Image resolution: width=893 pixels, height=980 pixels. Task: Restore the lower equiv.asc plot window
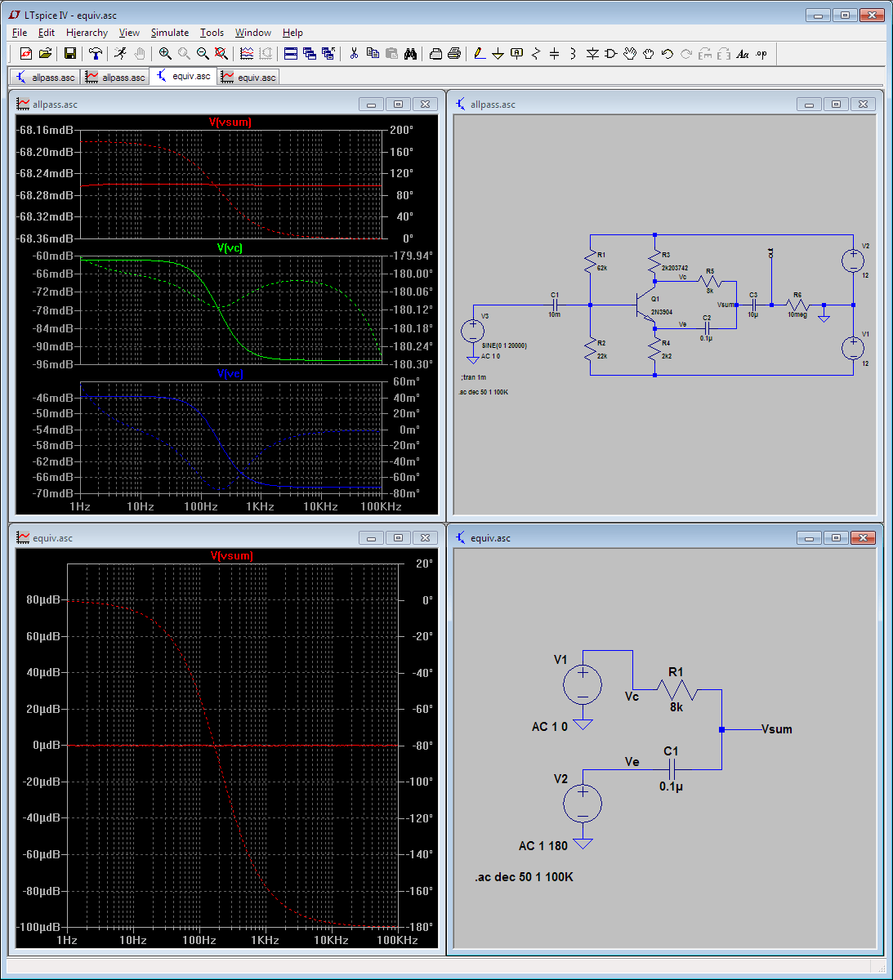pos(398,537)
